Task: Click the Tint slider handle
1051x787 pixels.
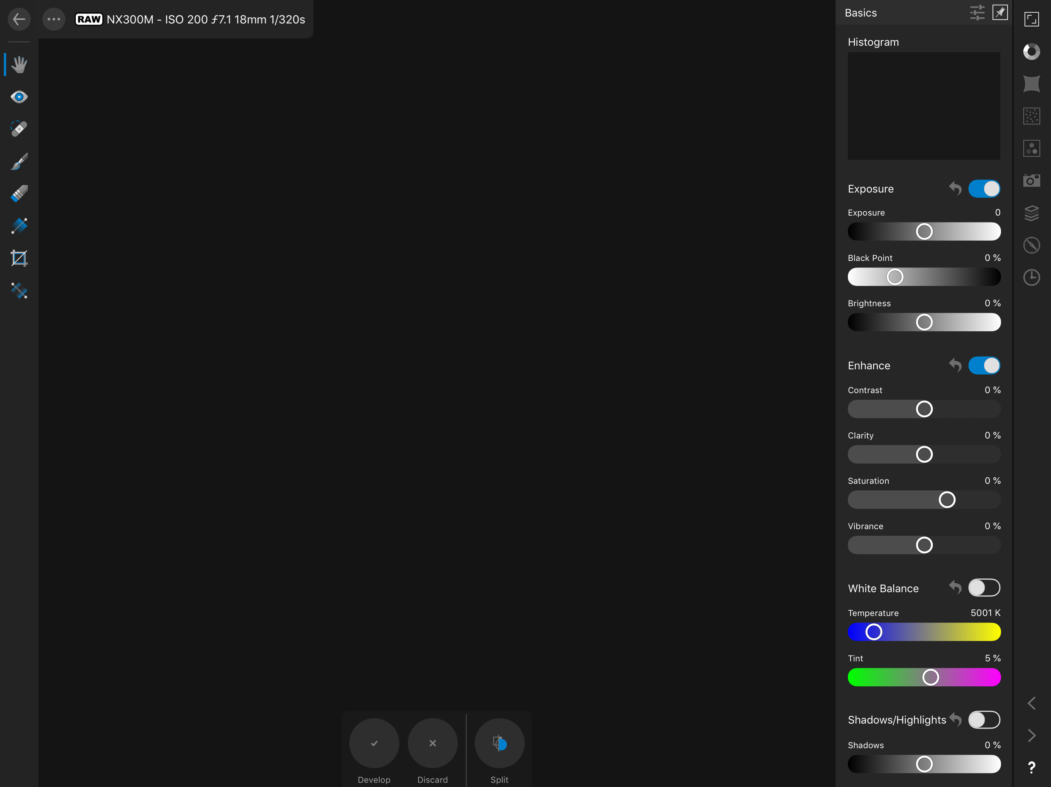Action: pos(930,677)
